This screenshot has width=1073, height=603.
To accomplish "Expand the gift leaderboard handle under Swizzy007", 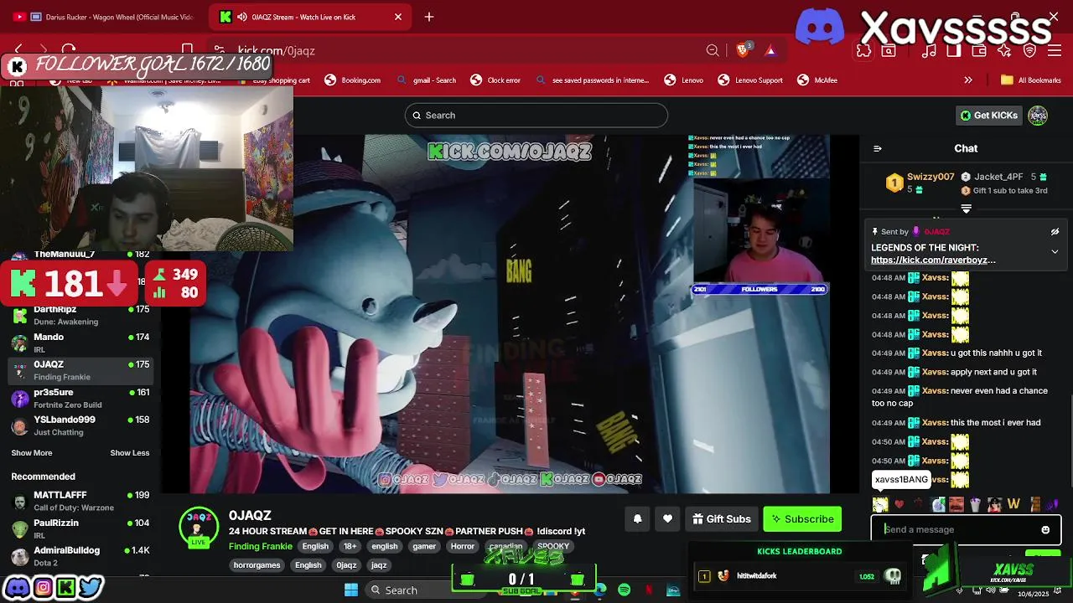I will click(x=966, y=209).
